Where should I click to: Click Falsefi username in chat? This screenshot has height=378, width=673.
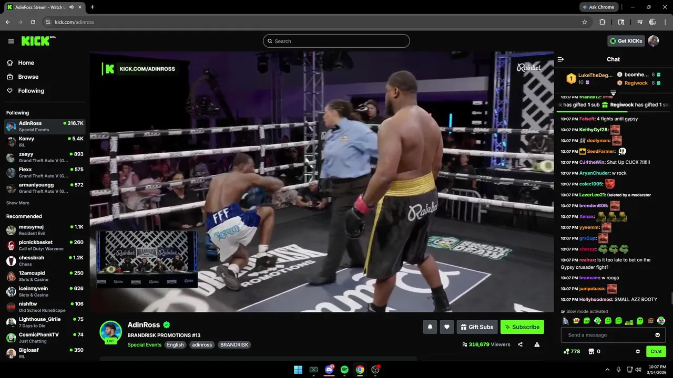pos(586,119)
